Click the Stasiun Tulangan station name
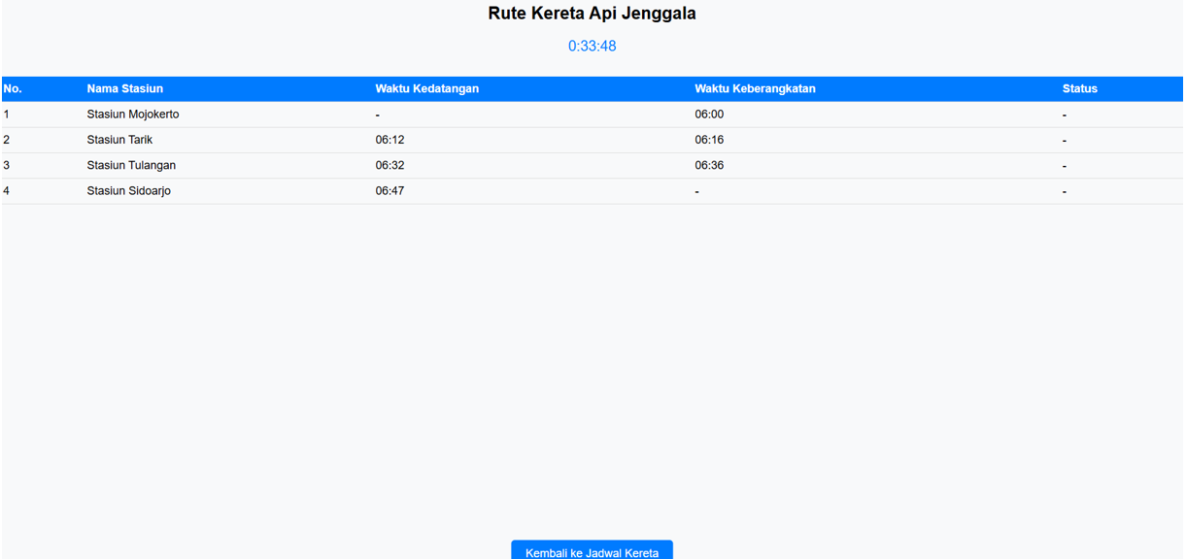This screenshot has width=1186, height=559. pyautogui.click(x=131, y=165)
